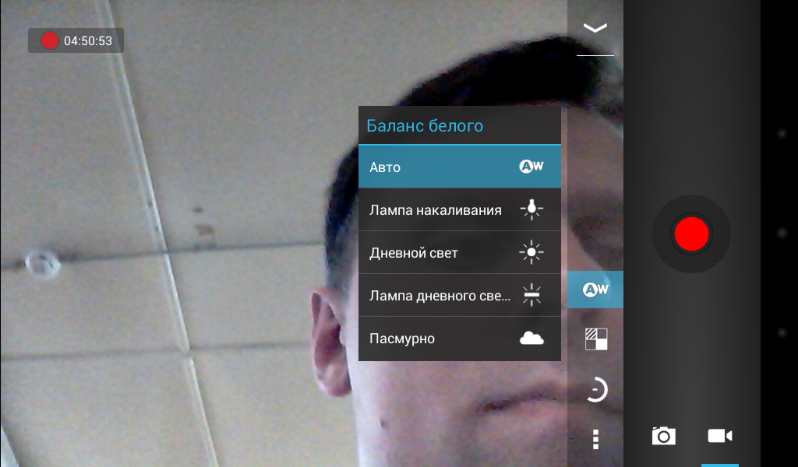Open the exposure compensation setting icon
Image resolution: width=798 pixels, height=467 pixels.
[595, 339]
